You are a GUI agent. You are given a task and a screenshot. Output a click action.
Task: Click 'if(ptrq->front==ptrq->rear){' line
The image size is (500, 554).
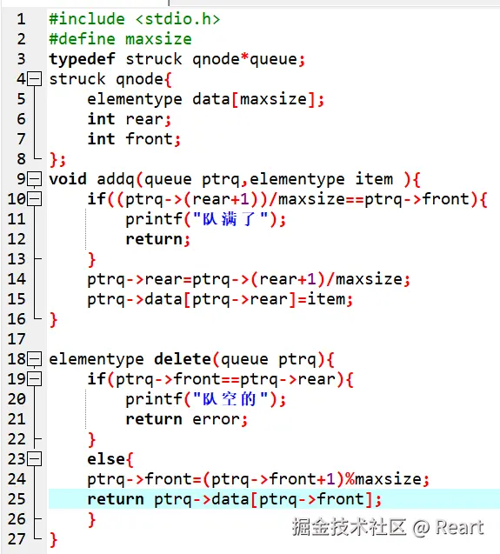[220, 379]
